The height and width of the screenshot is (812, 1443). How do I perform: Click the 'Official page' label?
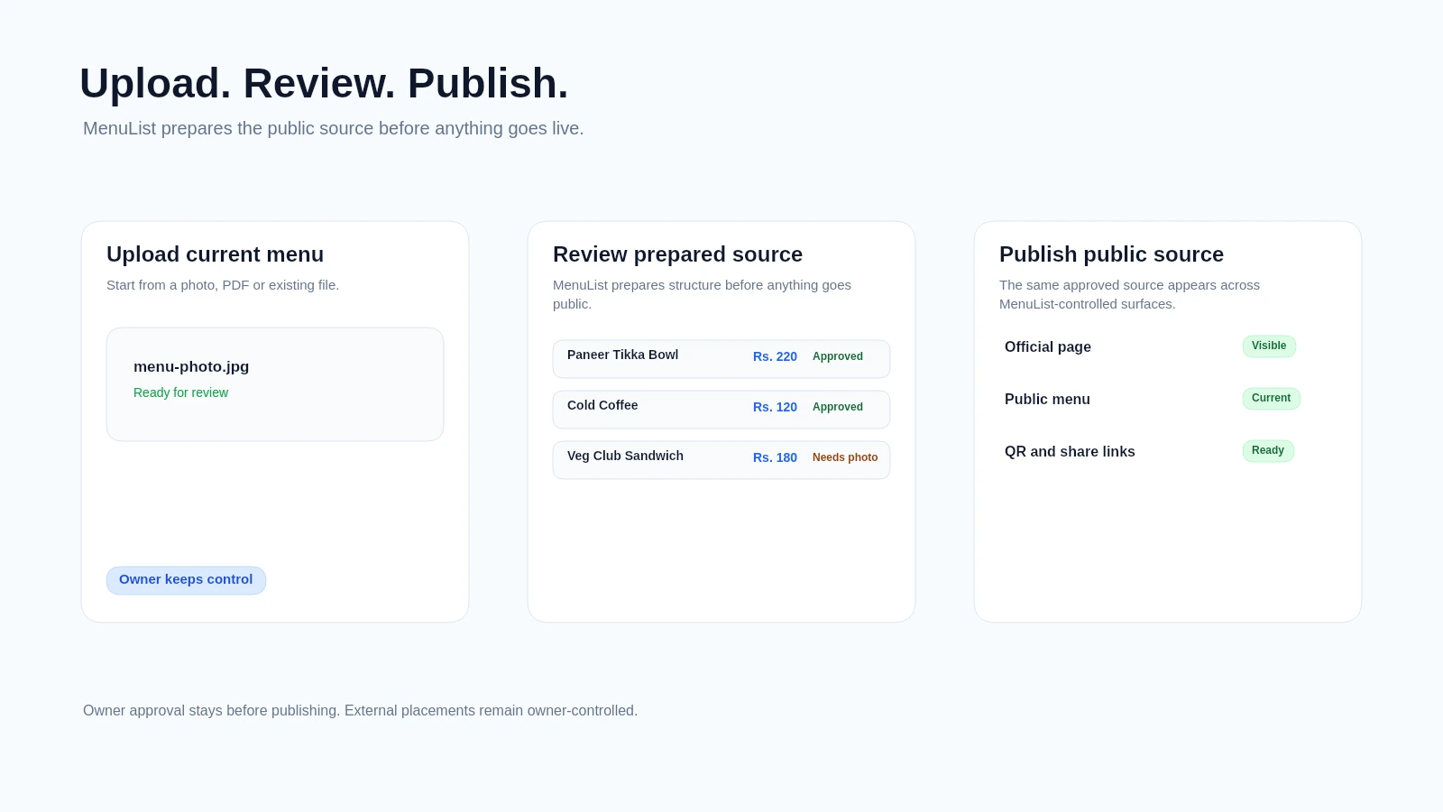coord(1048,346)
